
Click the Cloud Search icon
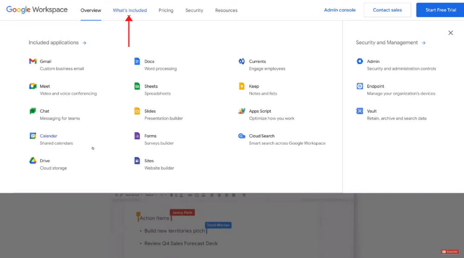[x=241, y=136]
